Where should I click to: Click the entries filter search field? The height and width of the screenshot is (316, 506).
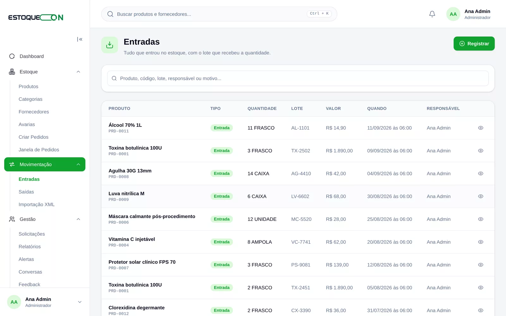click(298, 78)
